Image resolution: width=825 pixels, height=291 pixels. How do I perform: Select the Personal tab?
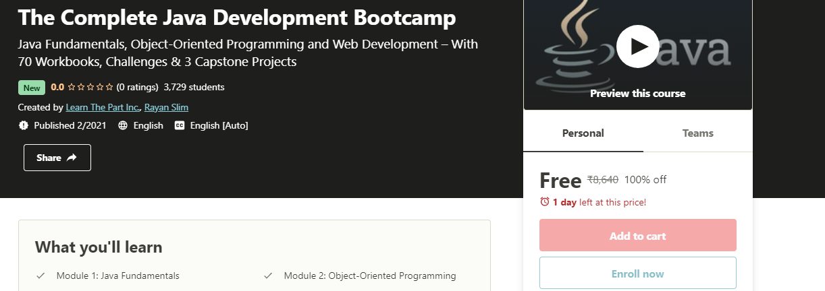pos(583,133)
